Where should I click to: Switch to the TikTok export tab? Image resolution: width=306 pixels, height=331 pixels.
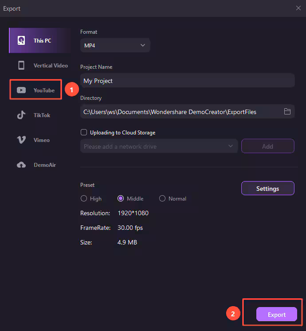(42, 115)
